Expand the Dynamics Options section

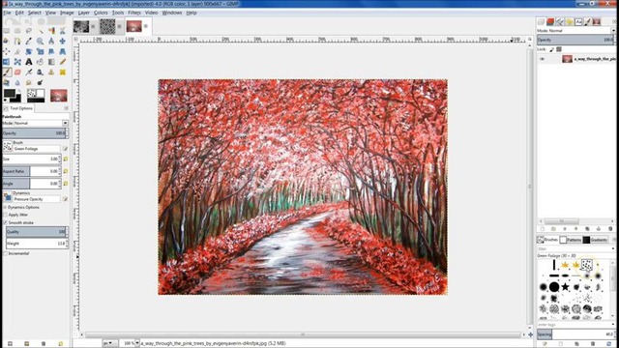point(5,207)
